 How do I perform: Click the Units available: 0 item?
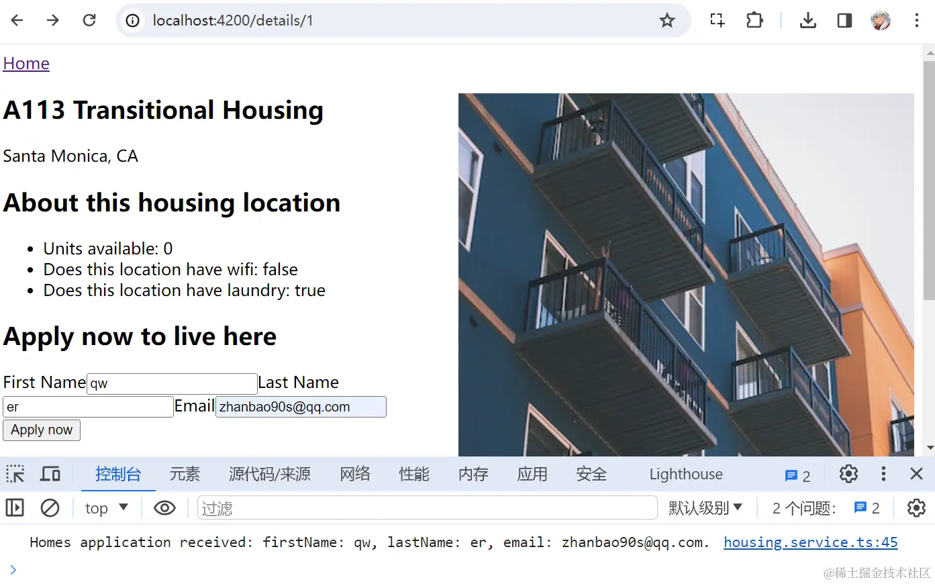click(108, 249)
